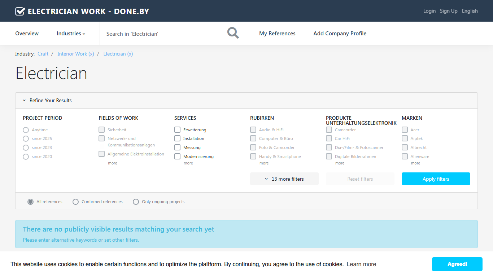Tick the Albrecht brand checkbox
The height and width of the screenshot is (277, 493).
pos(405,147)
